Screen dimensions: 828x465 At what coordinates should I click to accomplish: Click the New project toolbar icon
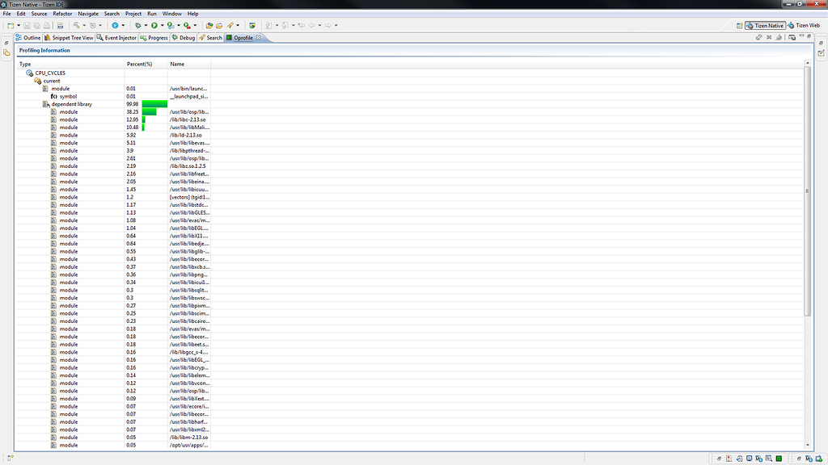pos(11,25)
